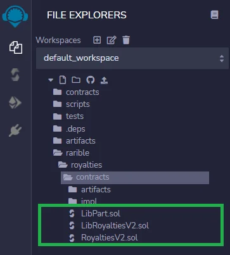Open the RoyaltiesV2.sol file
Image resolution: width=230 pixels, height=255 pixels.
pos(110,238)
